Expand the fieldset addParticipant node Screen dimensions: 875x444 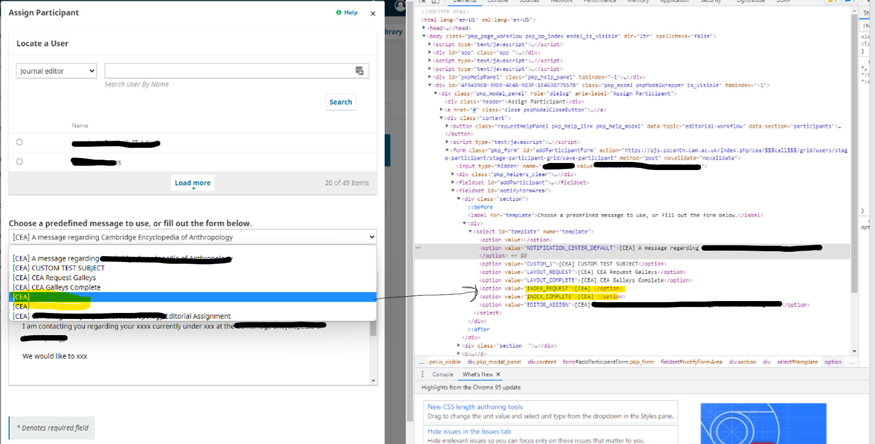453,182
